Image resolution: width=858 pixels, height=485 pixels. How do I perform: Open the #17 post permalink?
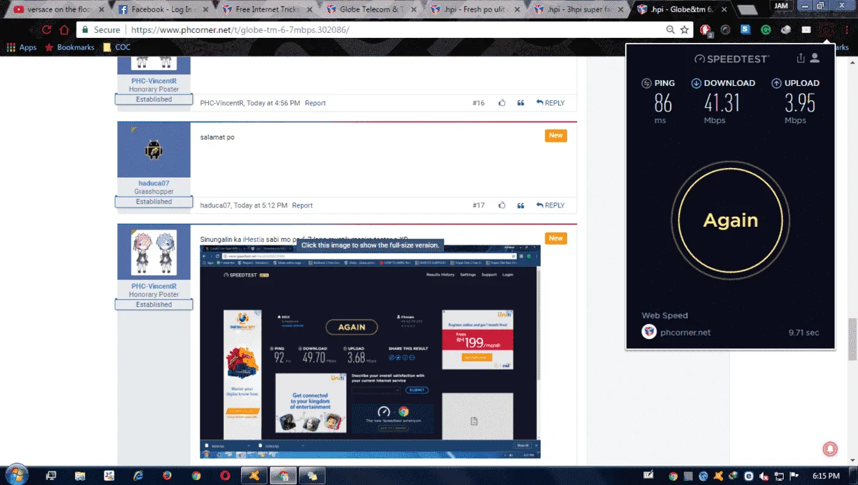(x=478, y=205)
